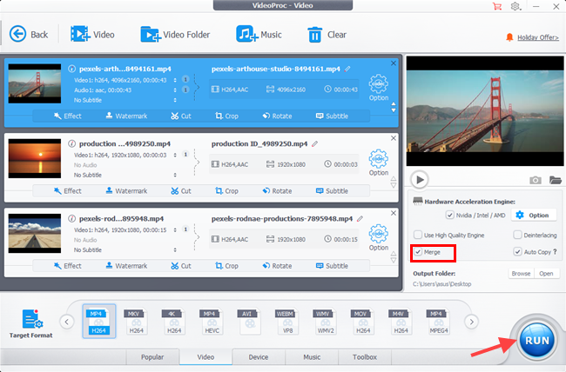Crop the production ...4989250.mp4 video
This screenshot has height=372, width=566.
pyautogui.click(x=226, y=190)
